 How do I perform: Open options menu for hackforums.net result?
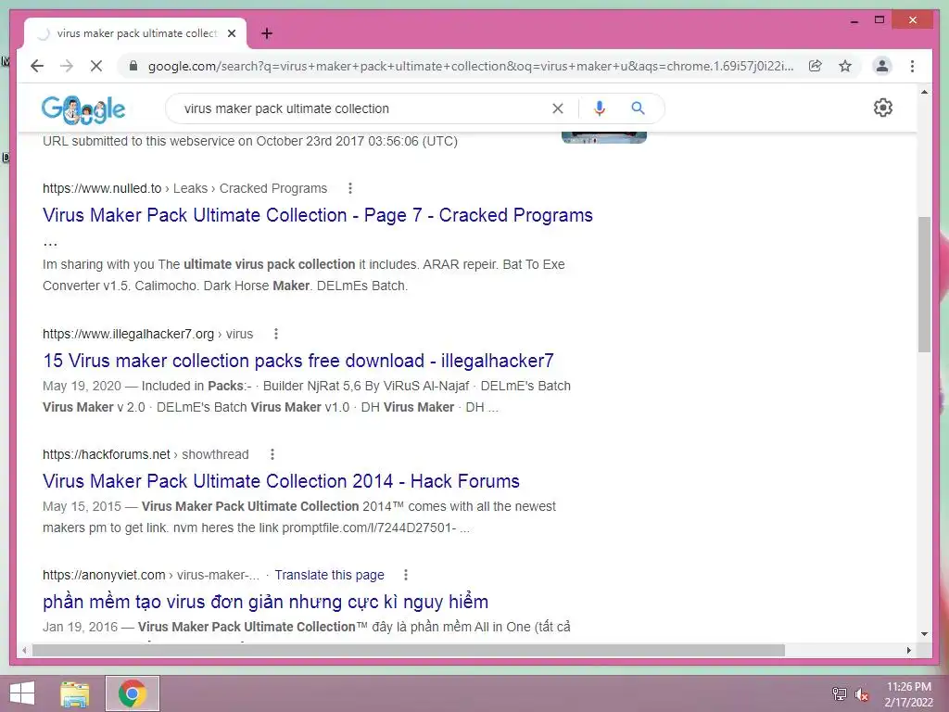272,454
